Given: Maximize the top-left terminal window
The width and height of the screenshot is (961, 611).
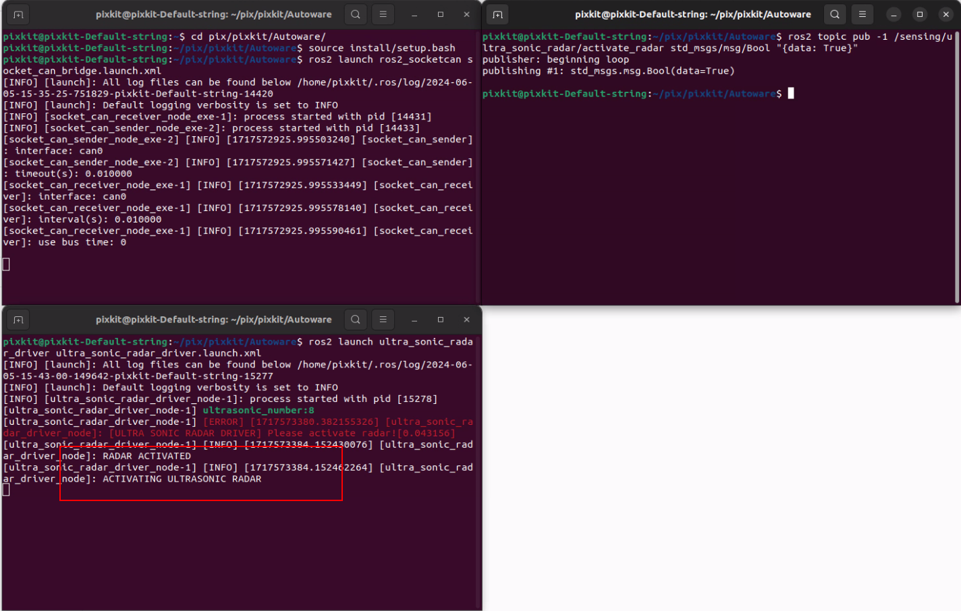Looking at the screenshot, I should tap(441, 14).
